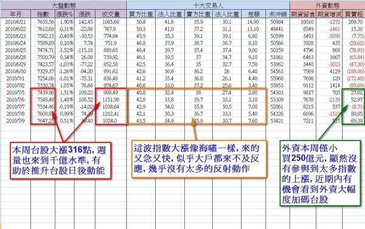
Task: Select change cell -115.18
Action: click(x=85, y=50)
